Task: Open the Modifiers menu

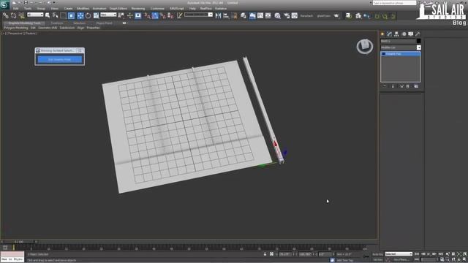Action: (83, 8)
